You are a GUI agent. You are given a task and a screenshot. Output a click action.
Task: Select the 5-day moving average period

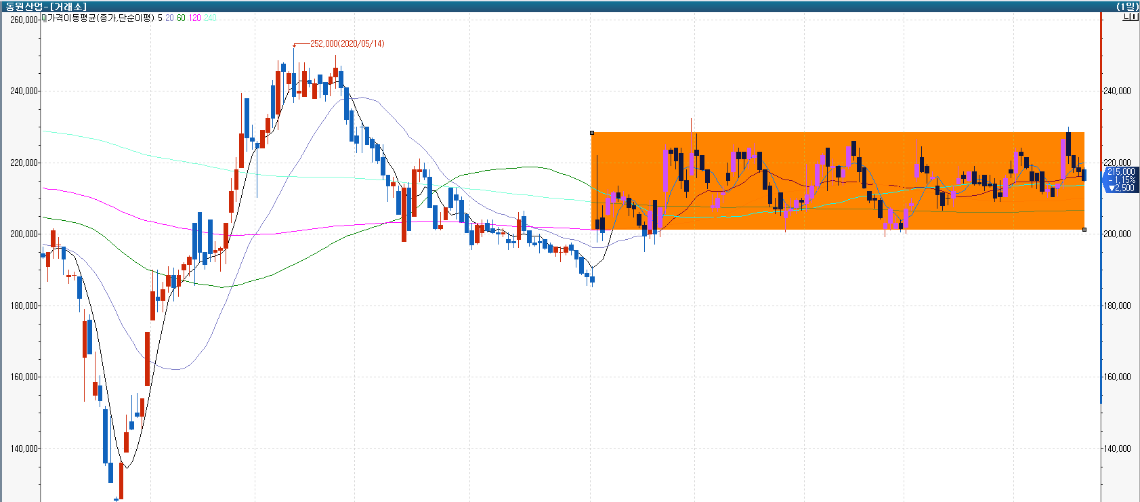(160, 18)
